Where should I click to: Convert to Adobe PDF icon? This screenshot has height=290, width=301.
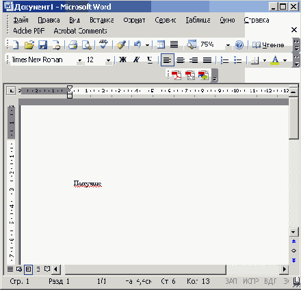(x=176, y=75)
